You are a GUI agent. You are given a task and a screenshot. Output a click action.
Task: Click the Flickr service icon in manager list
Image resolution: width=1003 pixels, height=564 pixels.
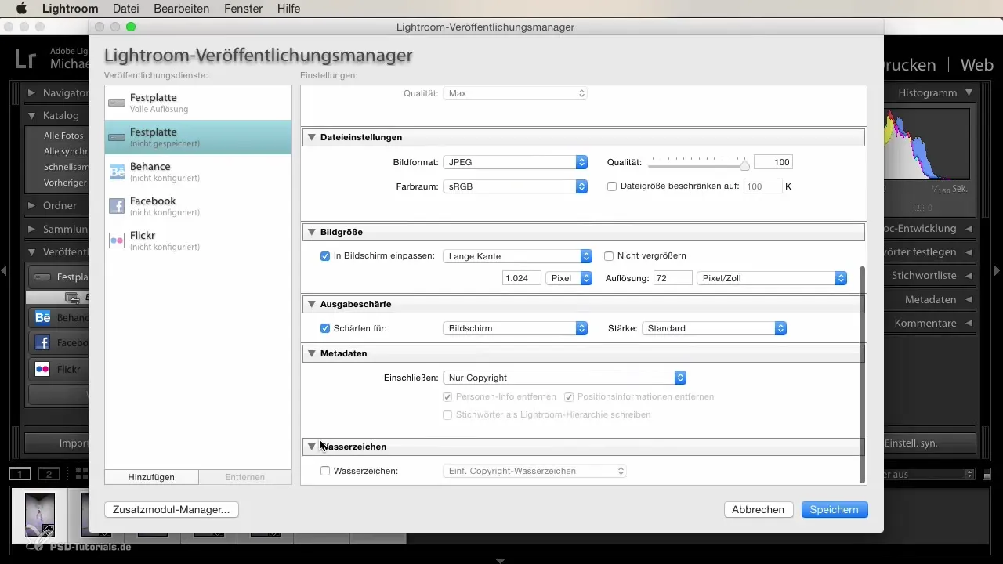click(117, 240)
